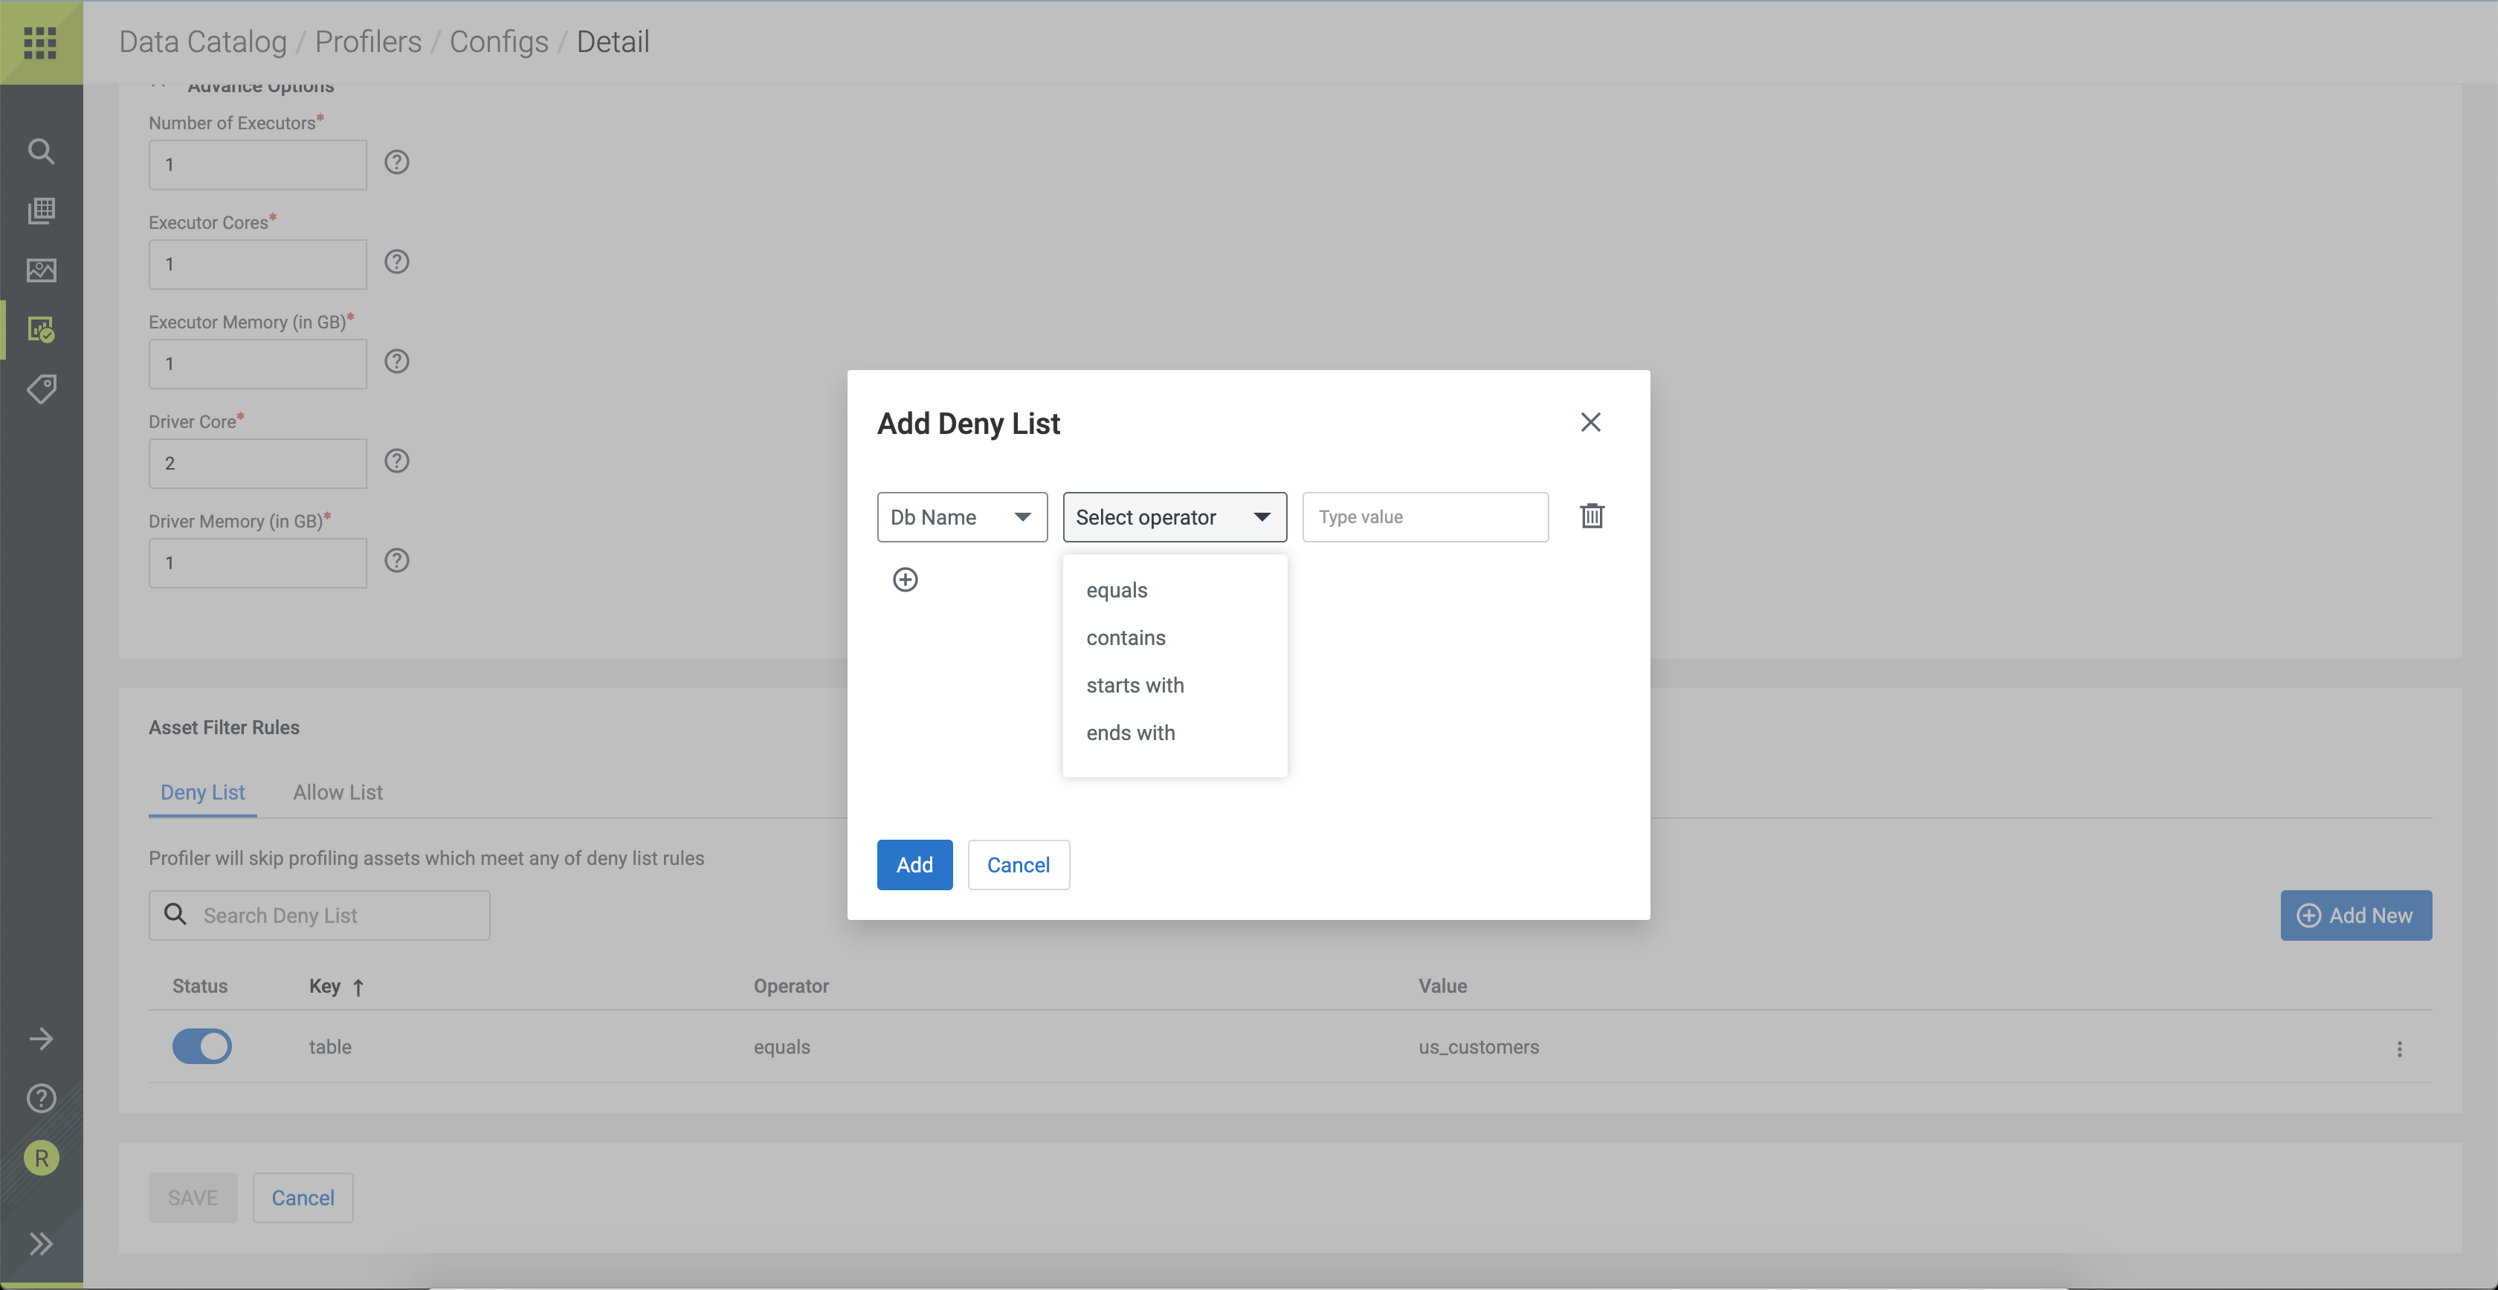Open the tag management sidebar icon
The height and width of the screenshot is (1290, 2498).
pyautogui.click(x=41, y=389)
